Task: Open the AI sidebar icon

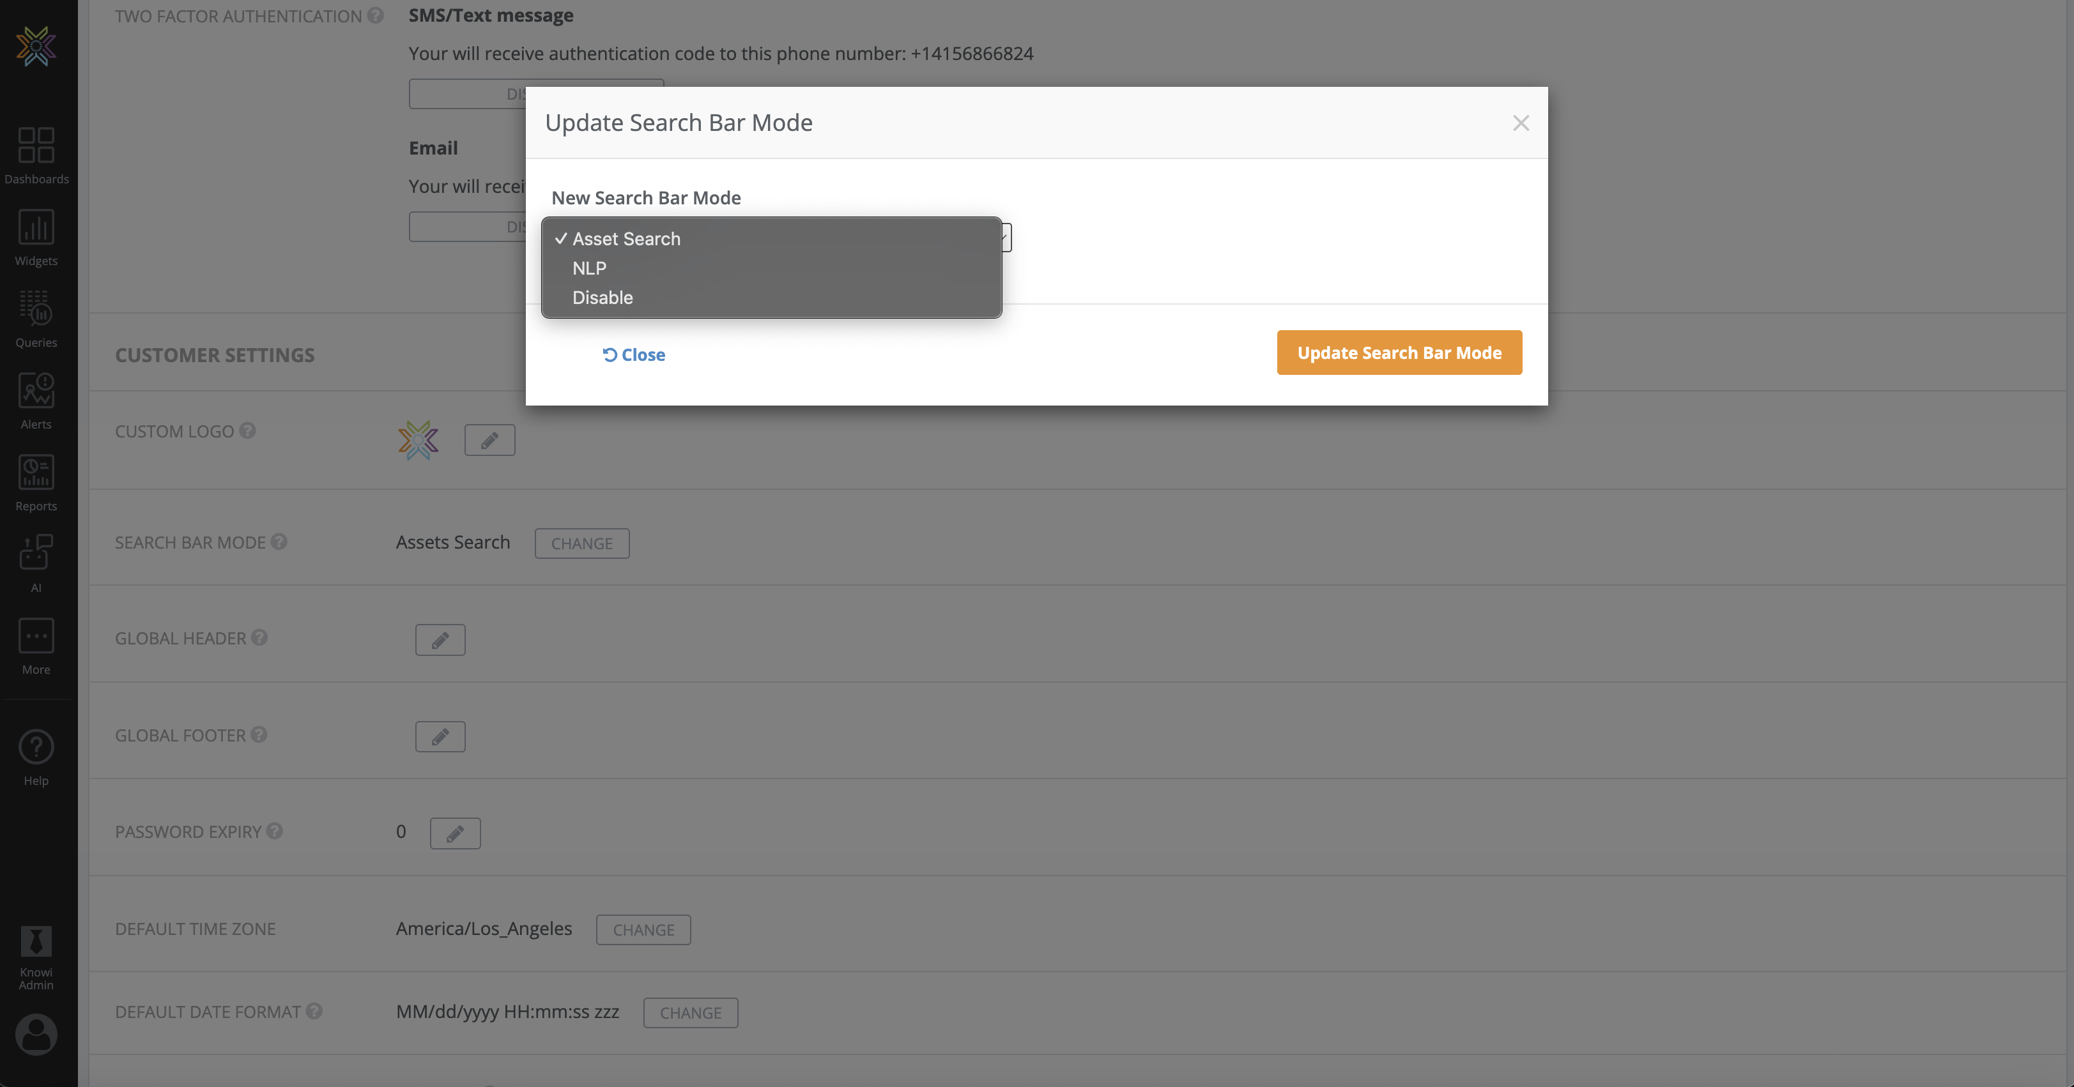Action: [x=36, y=563]
